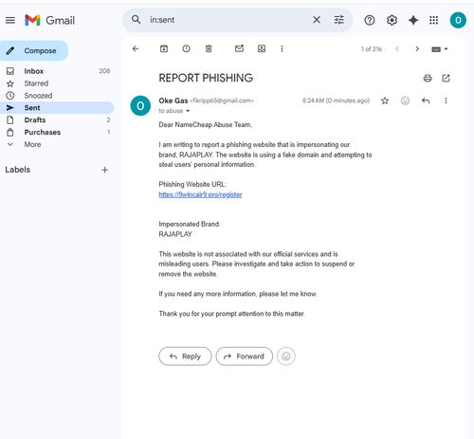Open the Inbox folder
Viewport: 474px width, 439px height.
tap(57, 71)
